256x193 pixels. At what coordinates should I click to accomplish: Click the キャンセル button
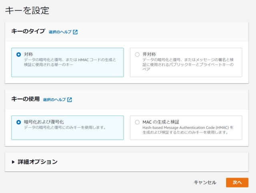tap(205, 182)
